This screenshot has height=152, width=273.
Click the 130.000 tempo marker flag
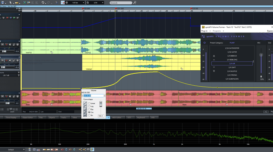pyautogui.click(x=191, y=9)
